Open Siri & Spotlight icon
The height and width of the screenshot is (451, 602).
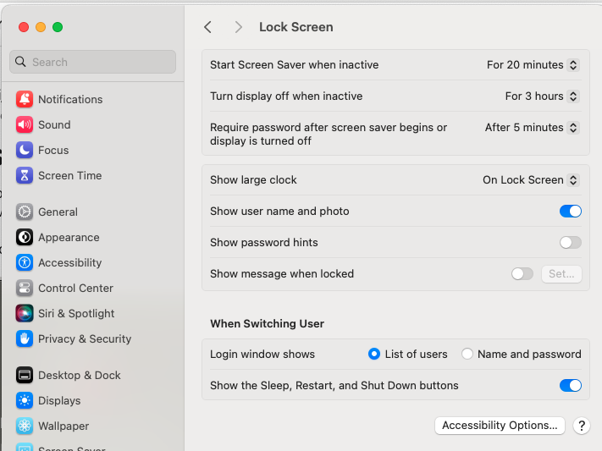25,313
